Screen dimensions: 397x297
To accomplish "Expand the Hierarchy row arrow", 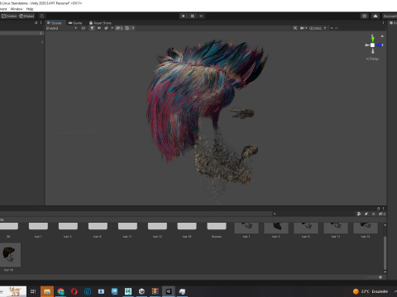I will (42, 42).
